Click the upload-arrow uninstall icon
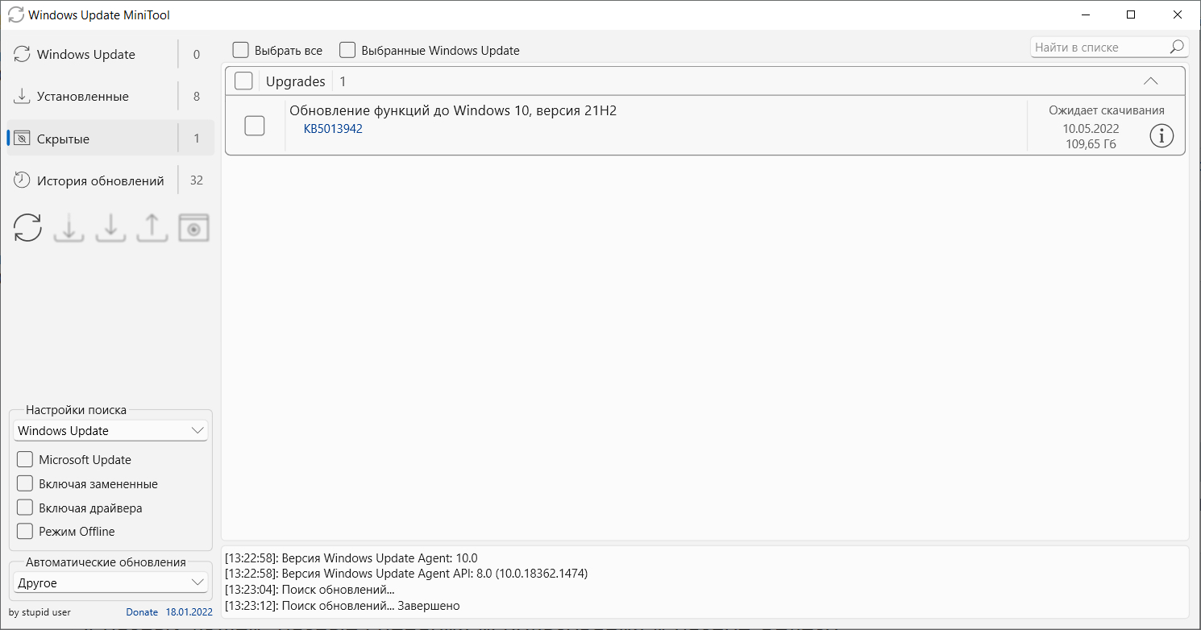 pyautogui.click(x=152, y=228)
